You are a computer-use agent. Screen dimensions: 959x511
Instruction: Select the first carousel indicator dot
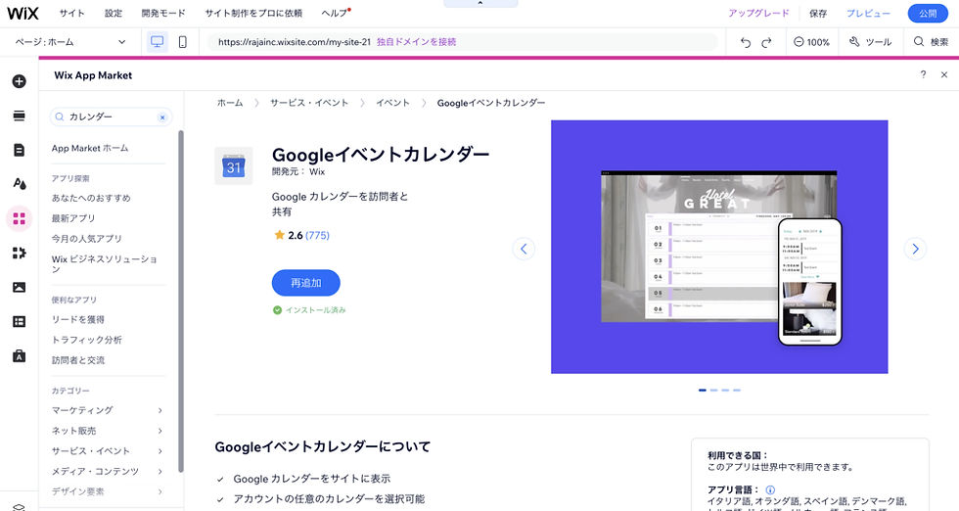coord(703,390)
